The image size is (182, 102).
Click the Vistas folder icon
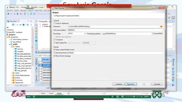(14, 73)
